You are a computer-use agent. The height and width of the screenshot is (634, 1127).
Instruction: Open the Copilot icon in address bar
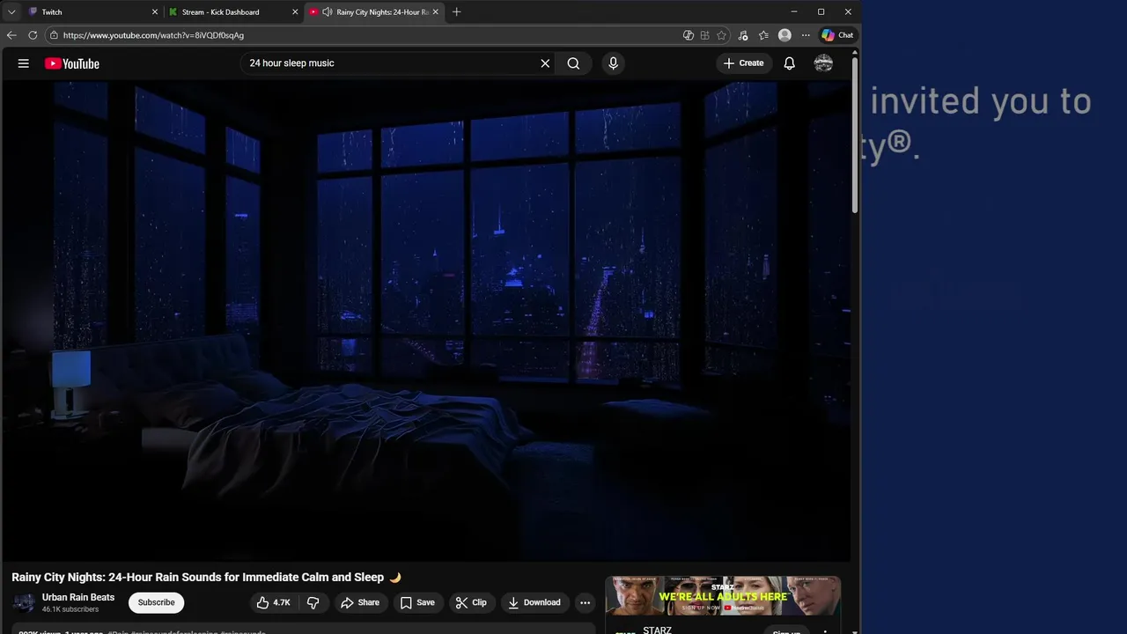point(689,35)
